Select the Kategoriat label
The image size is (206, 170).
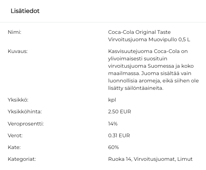22,159
